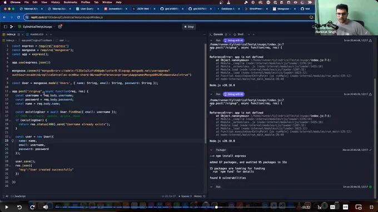
Task: Fold code at line 18
Action: pyautogui.click(x=10, y=120)
